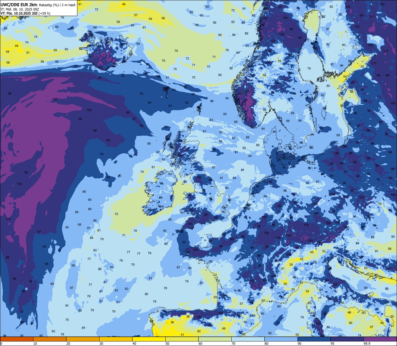Click the "IT: Mið. 08. 10. 2025 09Z" line

(20, 9)
